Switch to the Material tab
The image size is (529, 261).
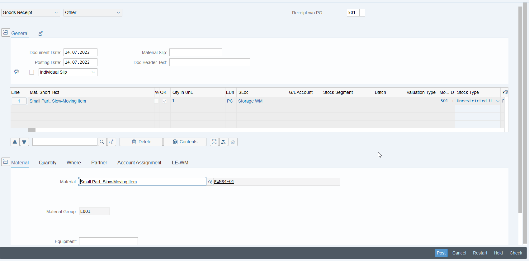point(20,163)
